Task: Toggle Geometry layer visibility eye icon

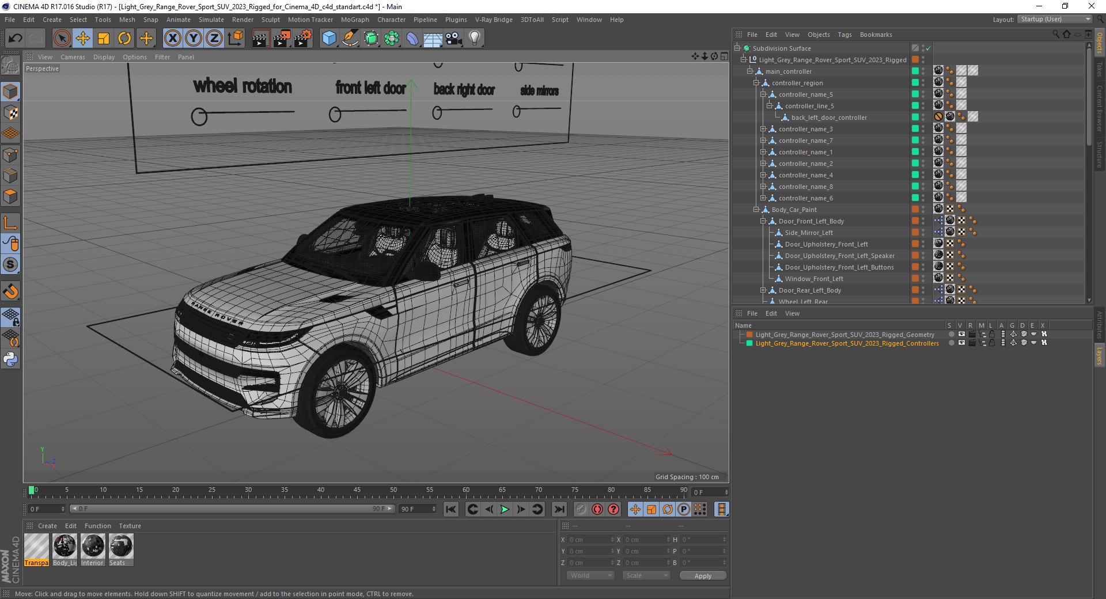Action: [961, 334]
